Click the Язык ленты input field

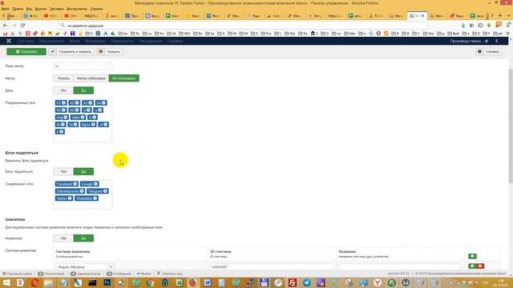point(83,66)
